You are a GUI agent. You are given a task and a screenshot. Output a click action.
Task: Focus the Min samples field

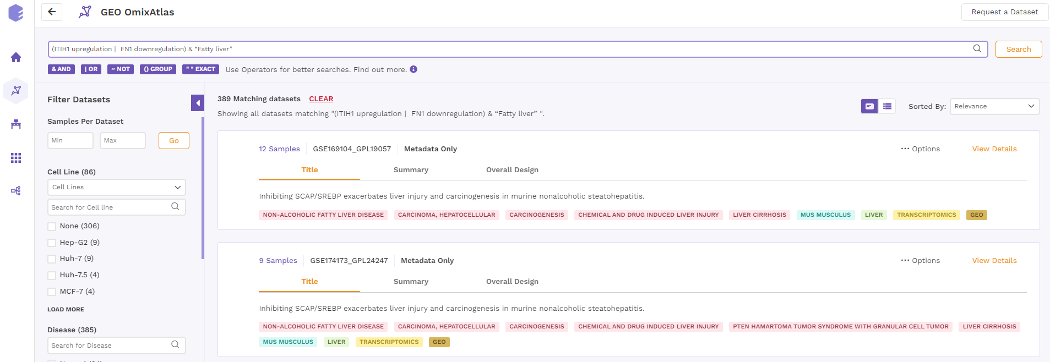(x=70, y=140)
